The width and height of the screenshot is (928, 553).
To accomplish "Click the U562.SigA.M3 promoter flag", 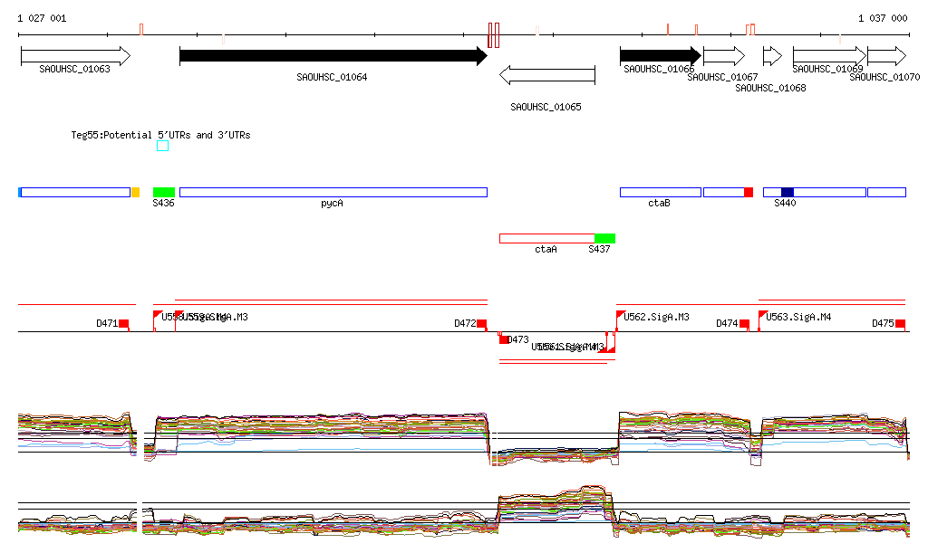I will click(622, 316).
